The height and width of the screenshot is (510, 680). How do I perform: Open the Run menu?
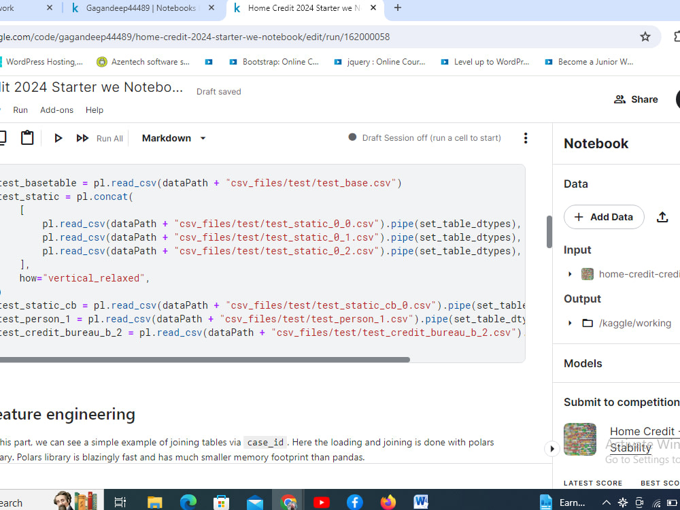(20, 110)
